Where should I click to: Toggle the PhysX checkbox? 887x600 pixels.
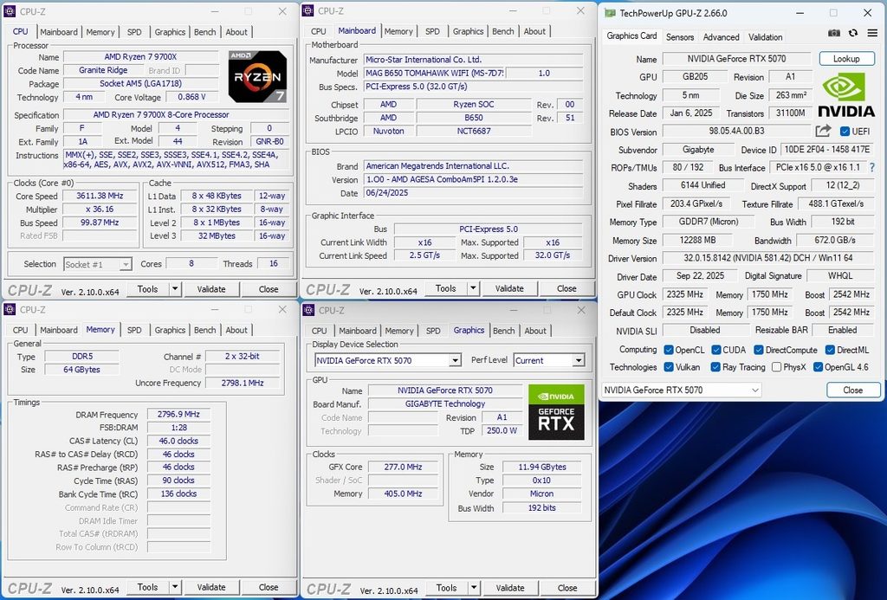(x=777, y=367)
